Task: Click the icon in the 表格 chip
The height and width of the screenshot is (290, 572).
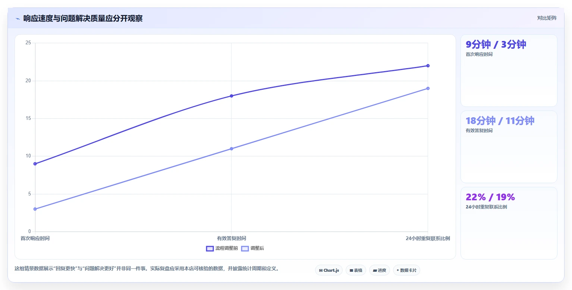Action: click(351, 271)
